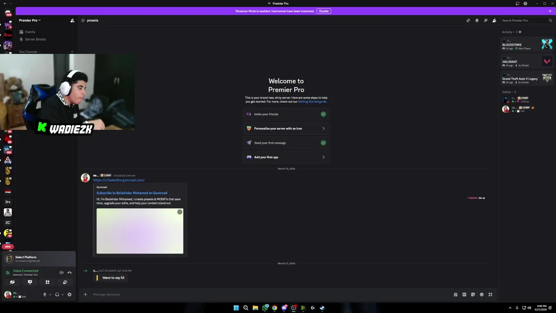
Task: Open User Settings gear
Action: (69, 295)
